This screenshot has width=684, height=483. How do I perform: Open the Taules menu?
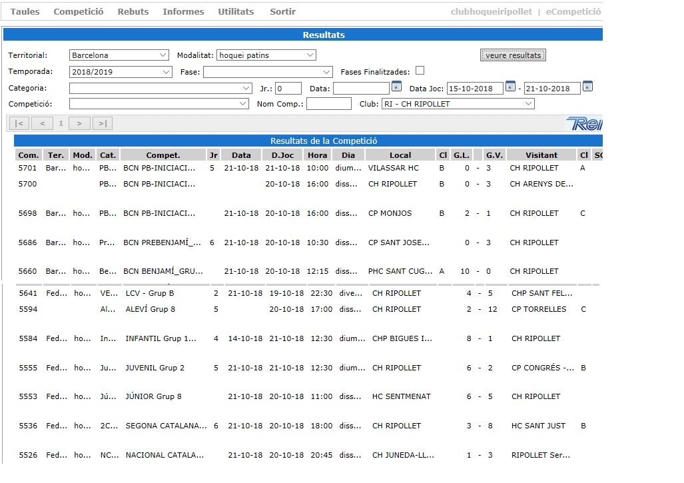point(25,12)
